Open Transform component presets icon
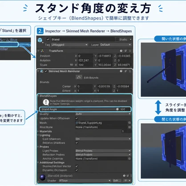186x186 pixels. [125, 51]
